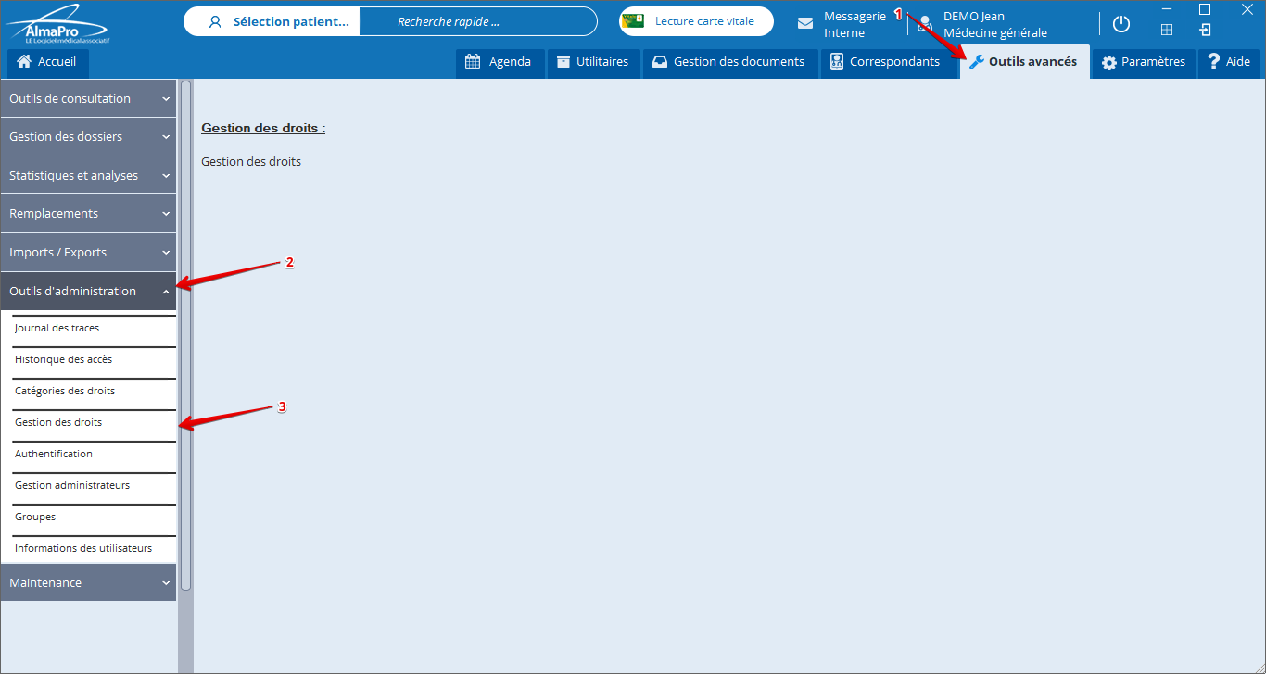
Task: Open the Accueil home tab
Action: [x=48, y=62]
